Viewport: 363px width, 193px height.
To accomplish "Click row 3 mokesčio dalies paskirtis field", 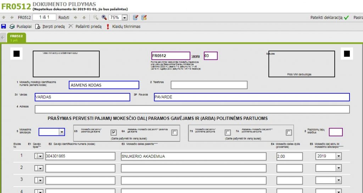I will pyautogui.click(x=194, y=180).
